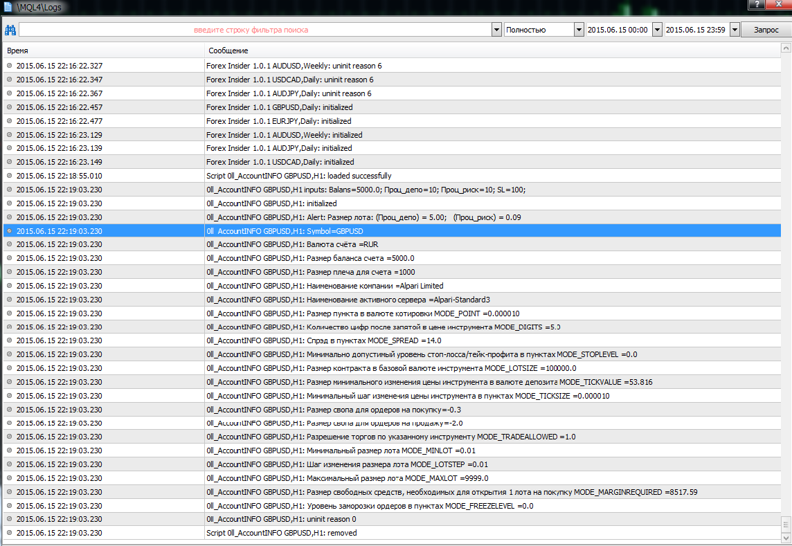Select the MODE_MARGINREQUIRED =8517.59 row

tap(392, 492)
